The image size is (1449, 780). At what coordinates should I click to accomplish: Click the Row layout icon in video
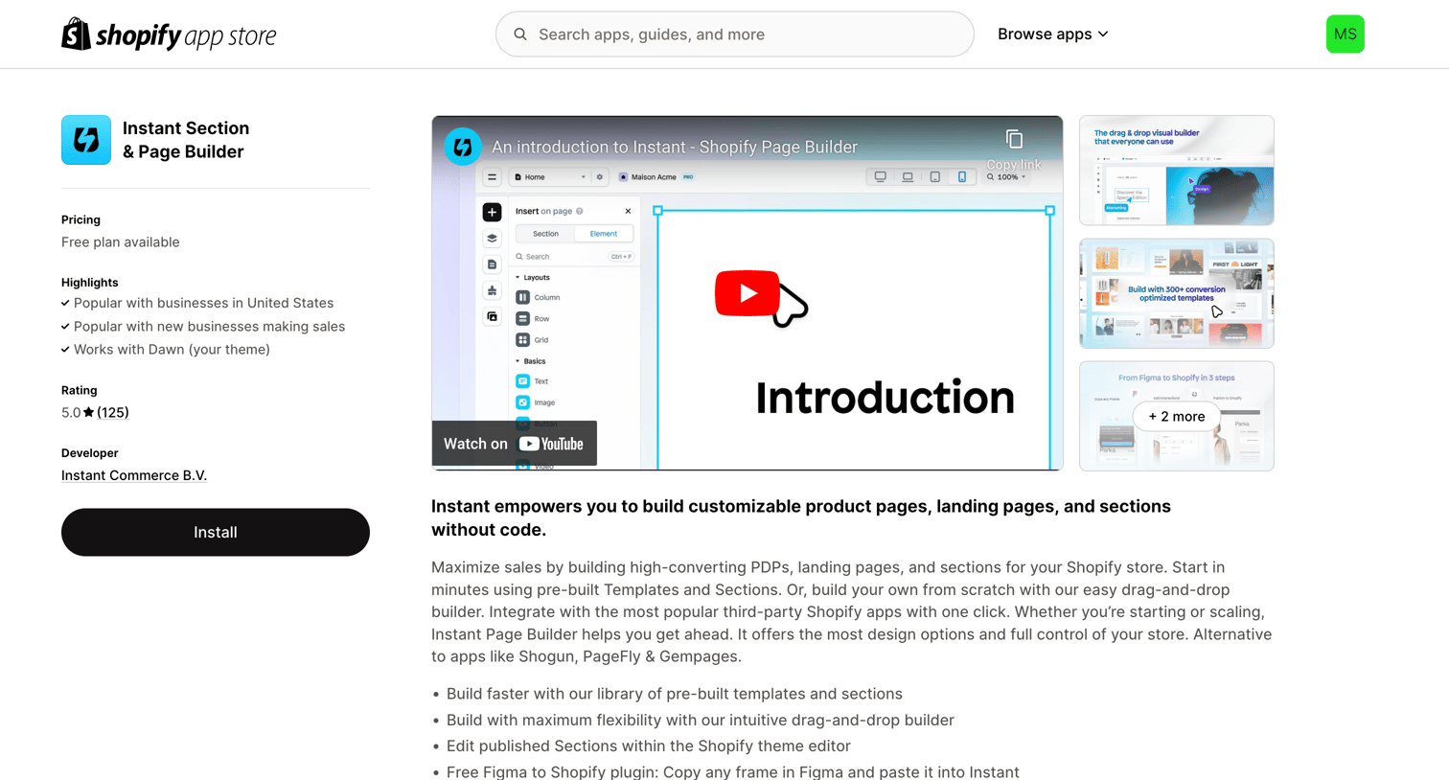(522, 318)
